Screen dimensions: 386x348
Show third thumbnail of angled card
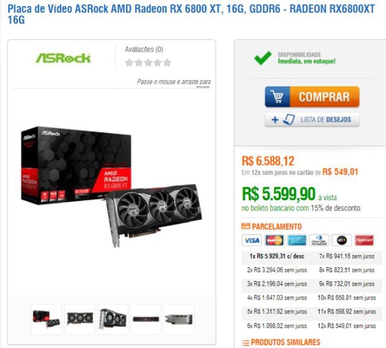(113, 319)
